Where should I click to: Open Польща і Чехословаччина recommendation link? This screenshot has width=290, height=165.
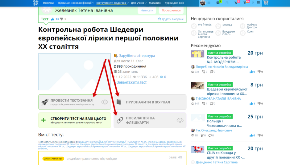(x=224, y=124)
